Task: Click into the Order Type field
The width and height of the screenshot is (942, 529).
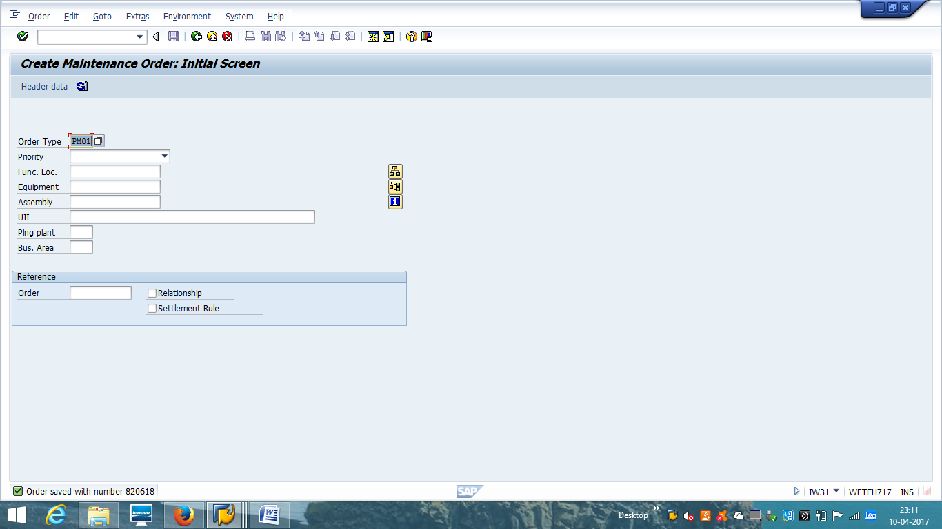Action: [x=81, y=141]
